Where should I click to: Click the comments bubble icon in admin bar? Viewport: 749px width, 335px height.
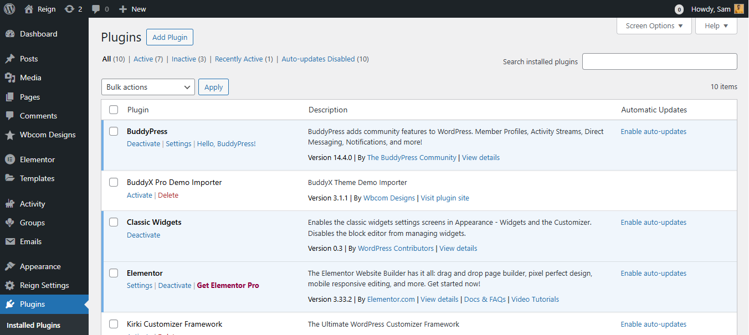96,9
